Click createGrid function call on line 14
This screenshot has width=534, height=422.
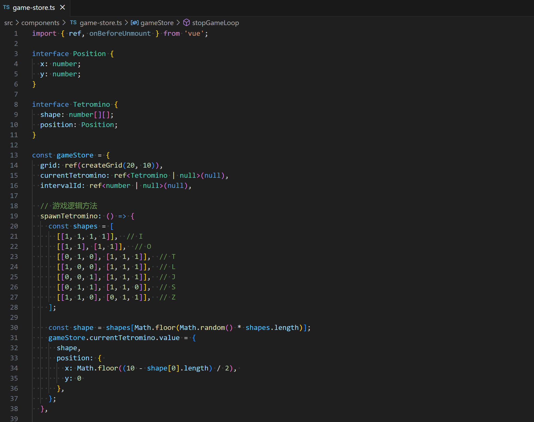(x=102, y=165)
